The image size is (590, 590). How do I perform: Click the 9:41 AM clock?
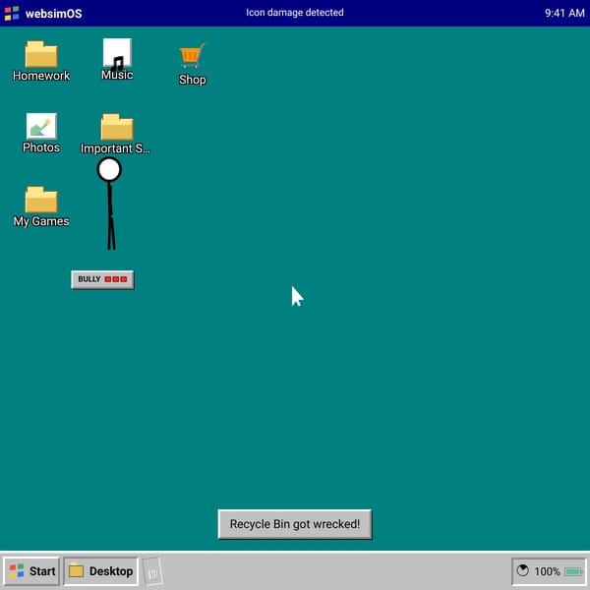tap(564, 13)
